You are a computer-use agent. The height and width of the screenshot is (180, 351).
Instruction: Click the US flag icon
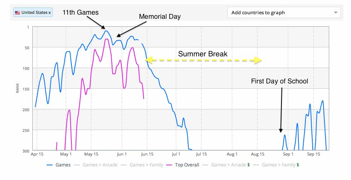(x=17, y=13)
